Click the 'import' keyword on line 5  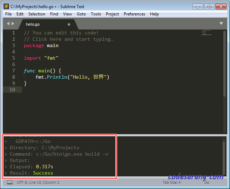click(x=33, y=58)
